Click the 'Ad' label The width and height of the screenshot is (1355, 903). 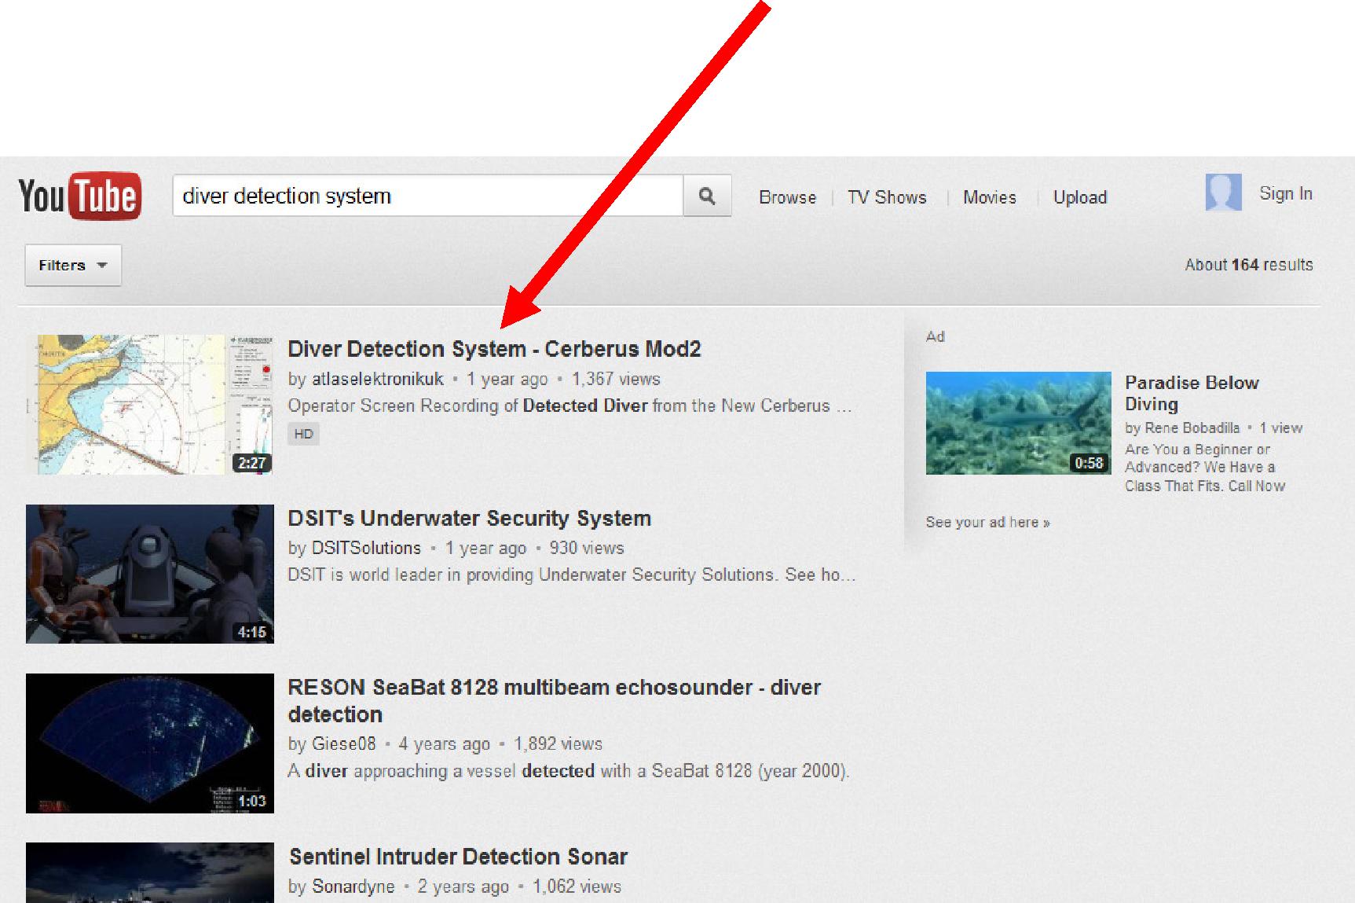pyautogui.click(x=935, y=336)
